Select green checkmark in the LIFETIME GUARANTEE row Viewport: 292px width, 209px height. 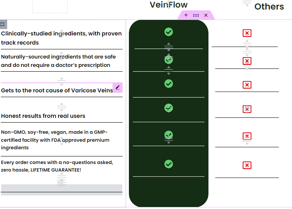[169, 164]
